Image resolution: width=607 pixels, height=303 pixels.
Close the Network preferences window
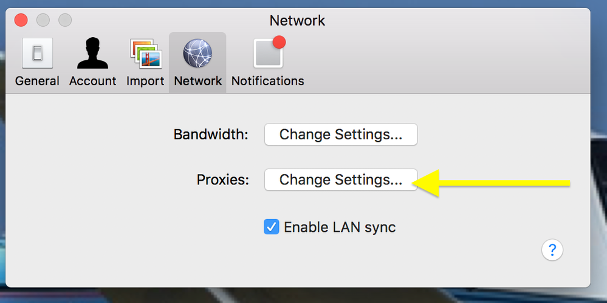coord(21,20)
